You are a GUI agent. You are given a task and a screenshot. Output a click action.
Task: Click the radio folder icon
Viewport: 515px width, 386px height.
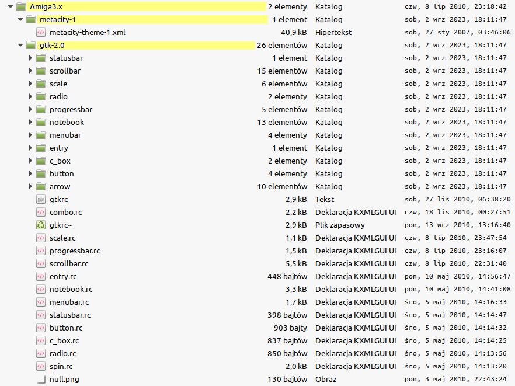[41, 96]
